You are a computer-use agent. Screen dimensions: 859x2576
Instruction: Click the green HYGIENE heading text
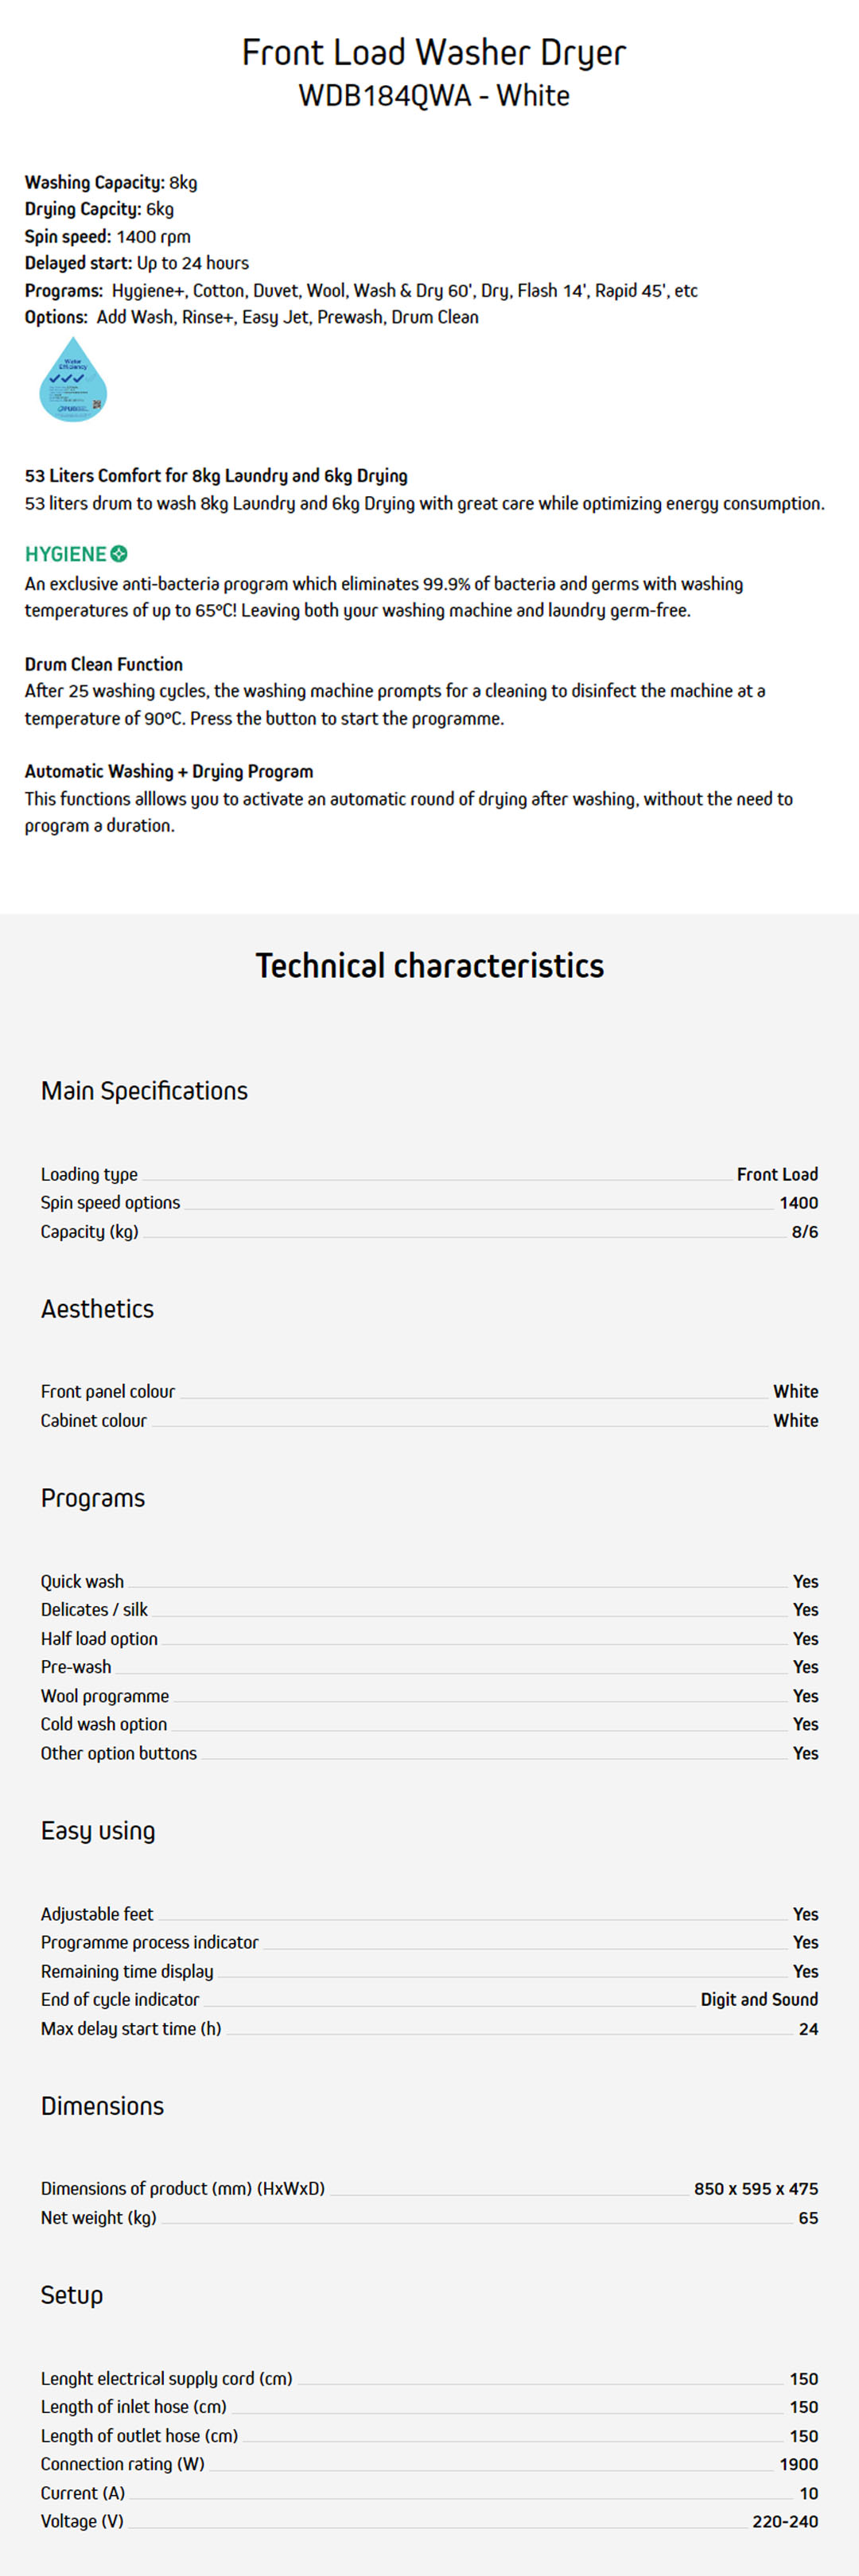pyautogui.click(x=65, y=554)
